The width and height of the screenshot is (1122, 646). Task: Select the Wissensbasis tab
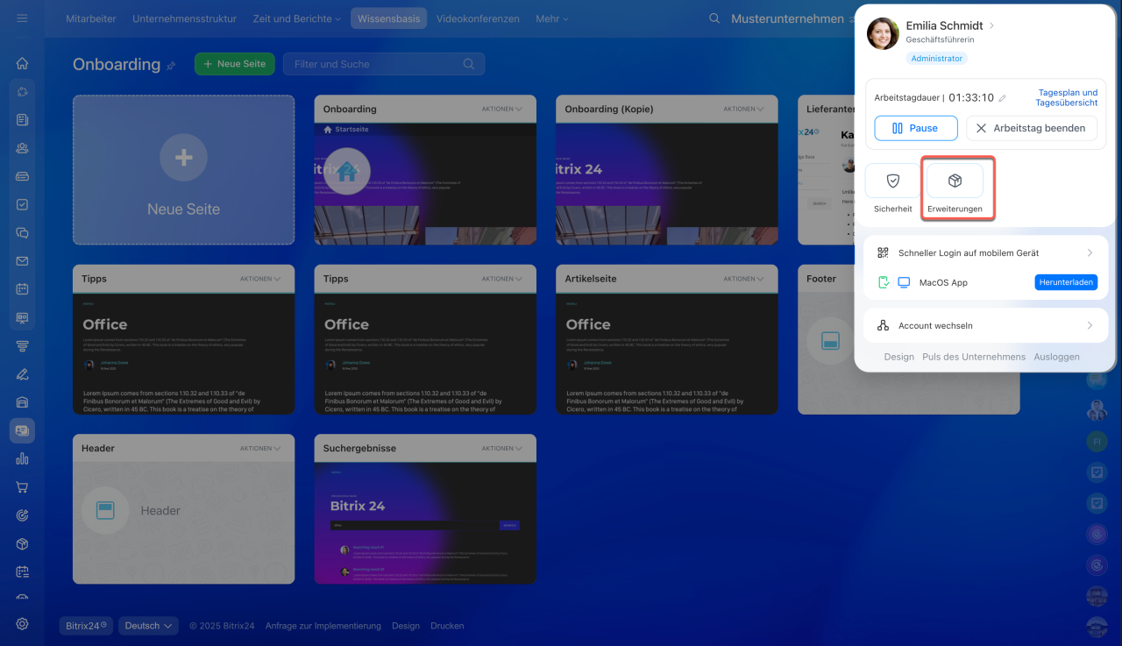coord(388,18)
